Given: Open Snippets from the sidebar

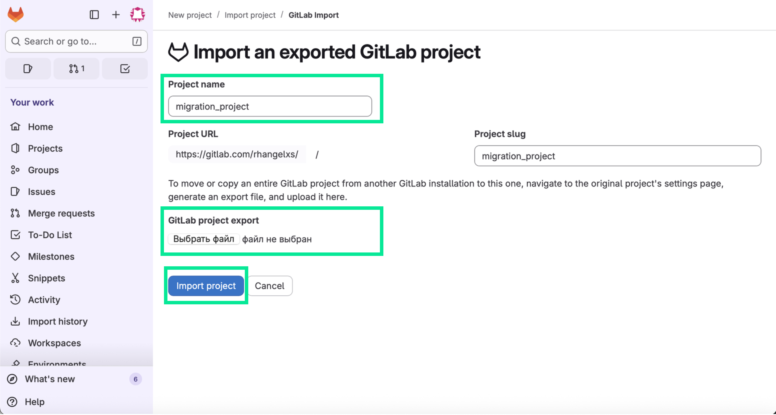Looking at the screenshot, I should [46, 278].
